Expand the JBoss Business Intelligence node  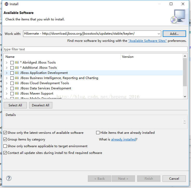[x=7, y=78]
